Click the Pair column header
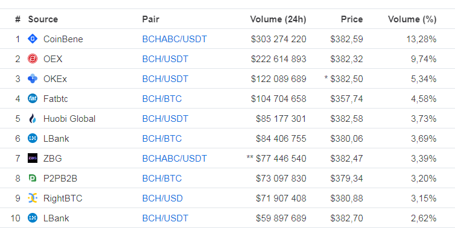The width and height of the screenshot is (455, 228). [x=151, y=19]
